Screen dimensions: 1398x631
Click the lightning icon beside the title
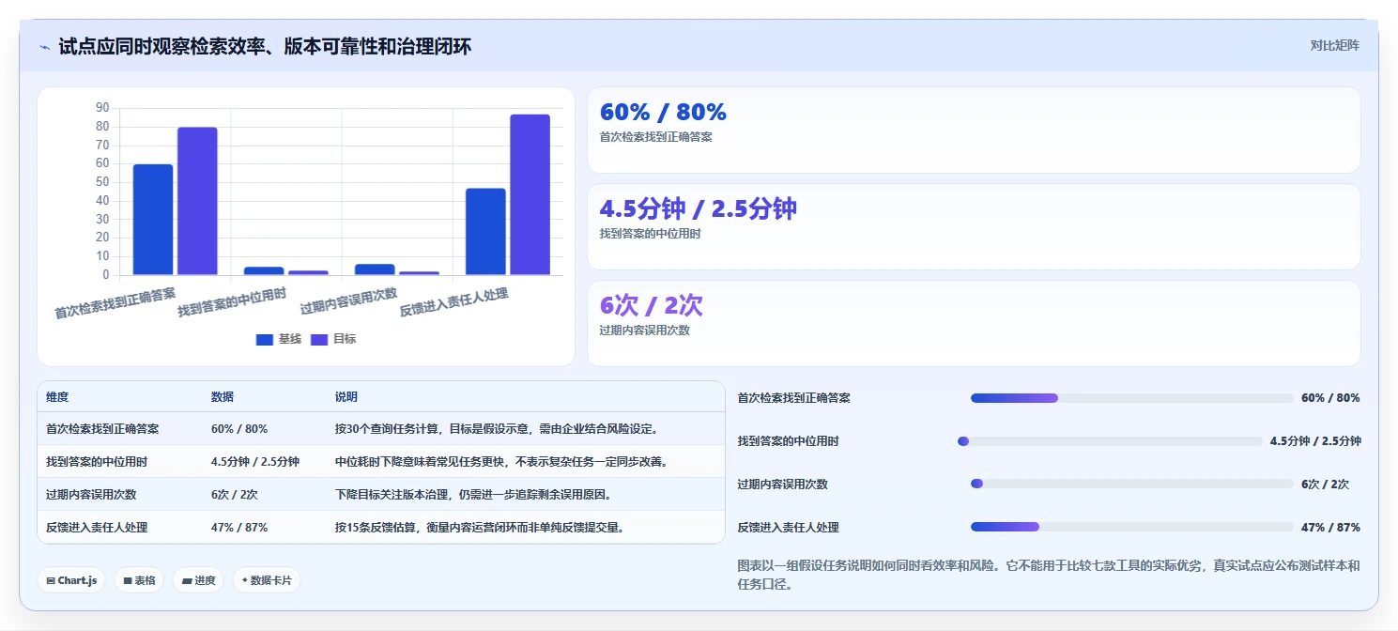[44, 47]
